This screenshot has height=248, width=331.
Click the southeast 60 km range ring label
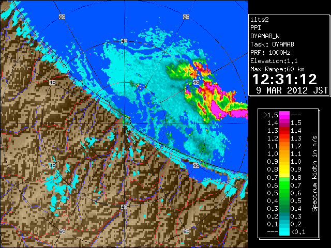pos(186,231)
